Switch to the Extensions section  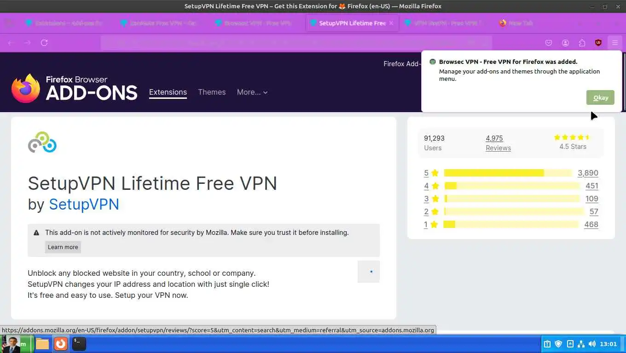tap(168, 92)
